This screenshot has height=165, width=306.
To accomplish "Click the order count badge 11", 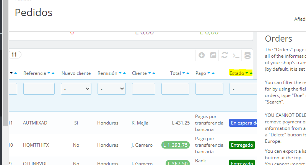I will pos(14,55).
